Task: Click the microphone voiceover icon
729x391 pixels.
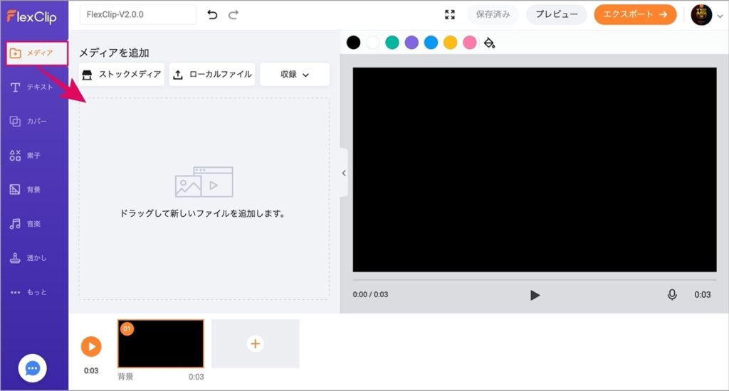Action: tap(672, 294)
